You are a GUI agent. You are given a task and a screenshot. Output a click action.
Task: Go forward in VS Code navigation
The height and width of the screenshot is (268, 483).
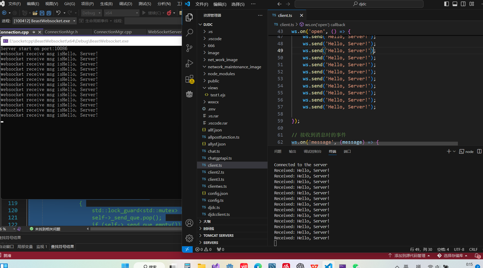[x=288, y=4]
